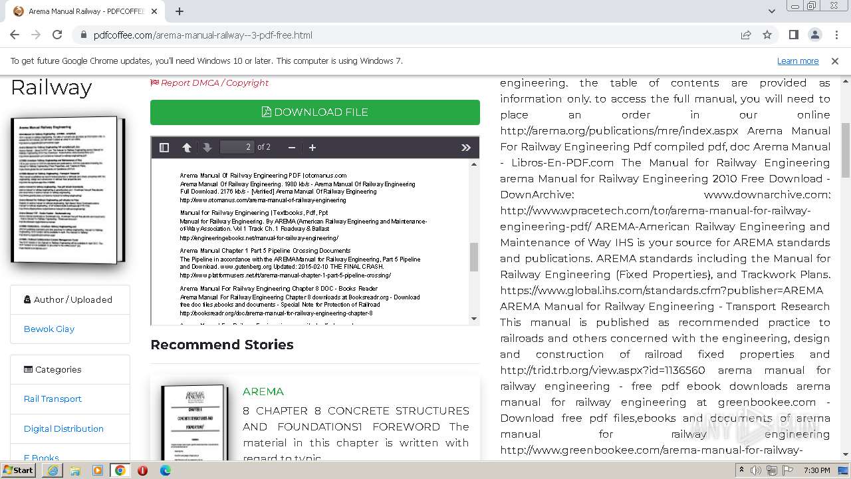This screenshot has width=851, height=479.
Task: Click the otomanus.com URL in the PDF
Action: click(263, 200)
